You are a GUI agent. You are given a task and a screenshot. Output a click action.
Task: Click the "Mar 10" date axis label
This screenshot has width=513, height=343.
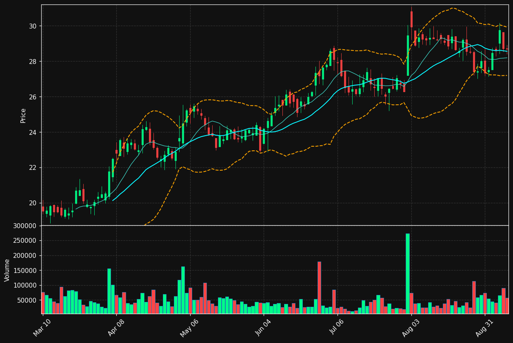click(42, 328)
